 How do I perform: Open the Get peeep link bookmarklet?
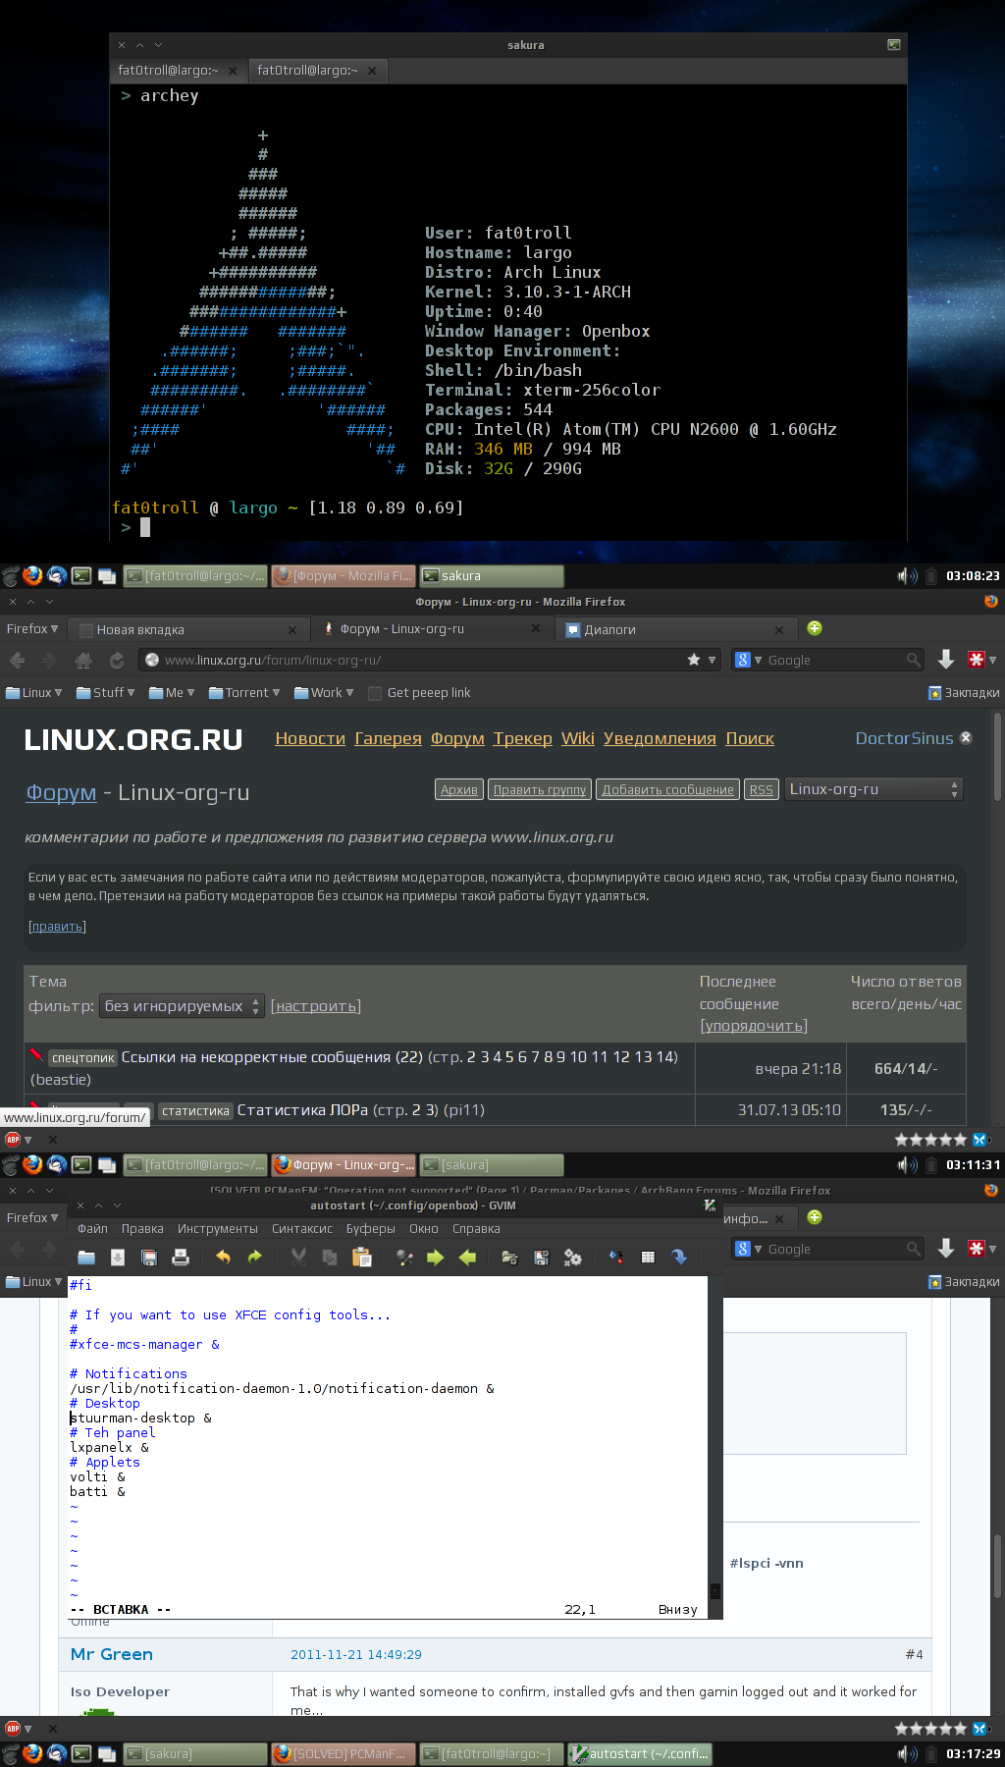coord(419,692)
